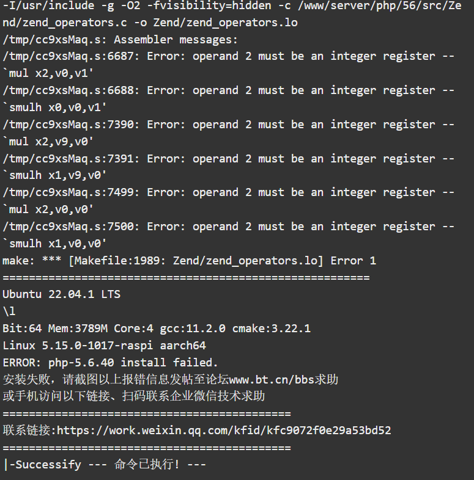Screen dimensions: 474x480
Task: Click the Ubuntu 22.04.1 LTS line
Action: (62, 294)
